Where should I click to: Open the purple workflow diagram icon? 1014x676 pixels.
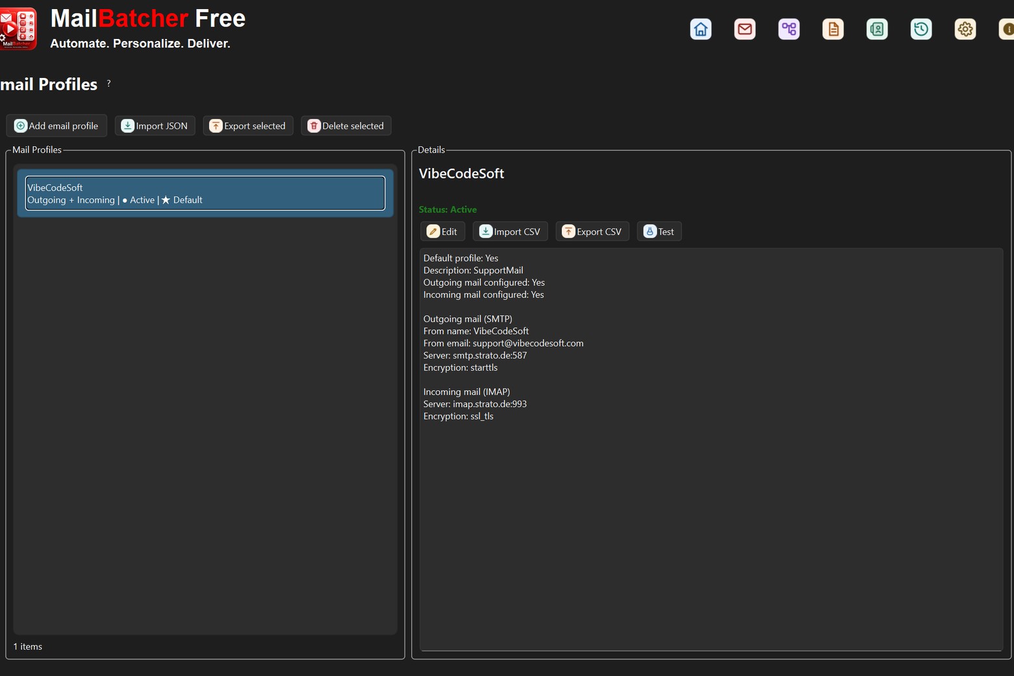(789, 29)
